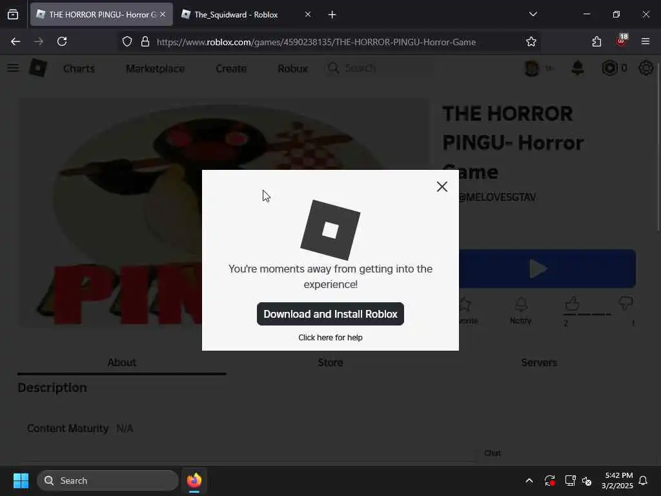The height and width of the screenshot is (496, 661).
Task: Open the Chat panel
Action: click(x=493, y=453)
